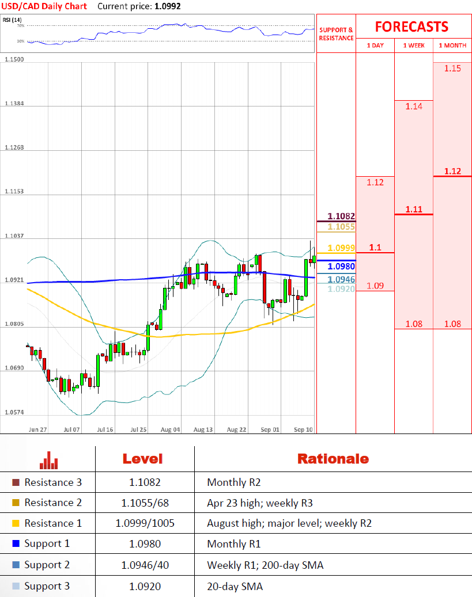Click the faded 1.0920 level label

click(341, 289)
